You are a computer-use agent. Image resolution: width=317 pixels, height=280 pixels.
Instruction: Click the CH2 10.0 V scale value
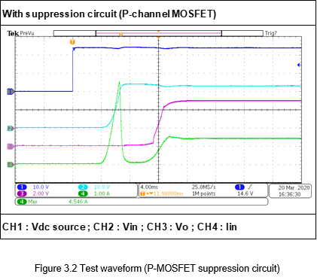point(102,187)
